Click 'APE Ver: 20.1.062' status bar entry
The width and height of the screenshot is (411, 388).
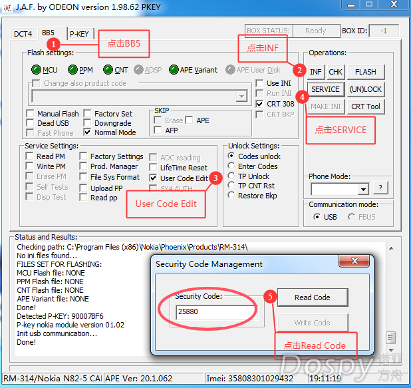pos(154,379)
